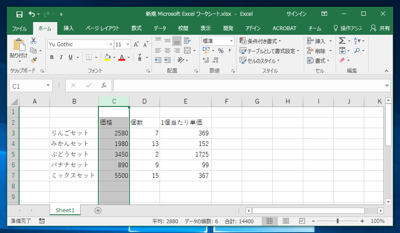Toggle align text right
This screenshot has width=400, height=233.
pos(177,51)
